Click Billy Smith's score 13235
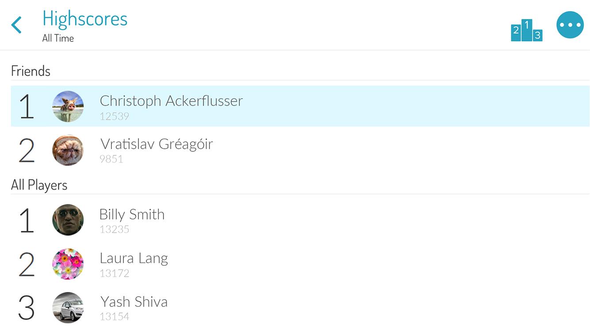590x331 pixels. click(114, 229)
